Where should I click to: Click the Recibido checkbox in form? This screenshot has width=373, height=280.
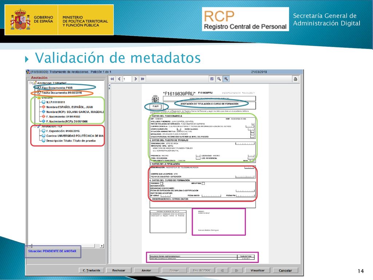tap(161, 183)
